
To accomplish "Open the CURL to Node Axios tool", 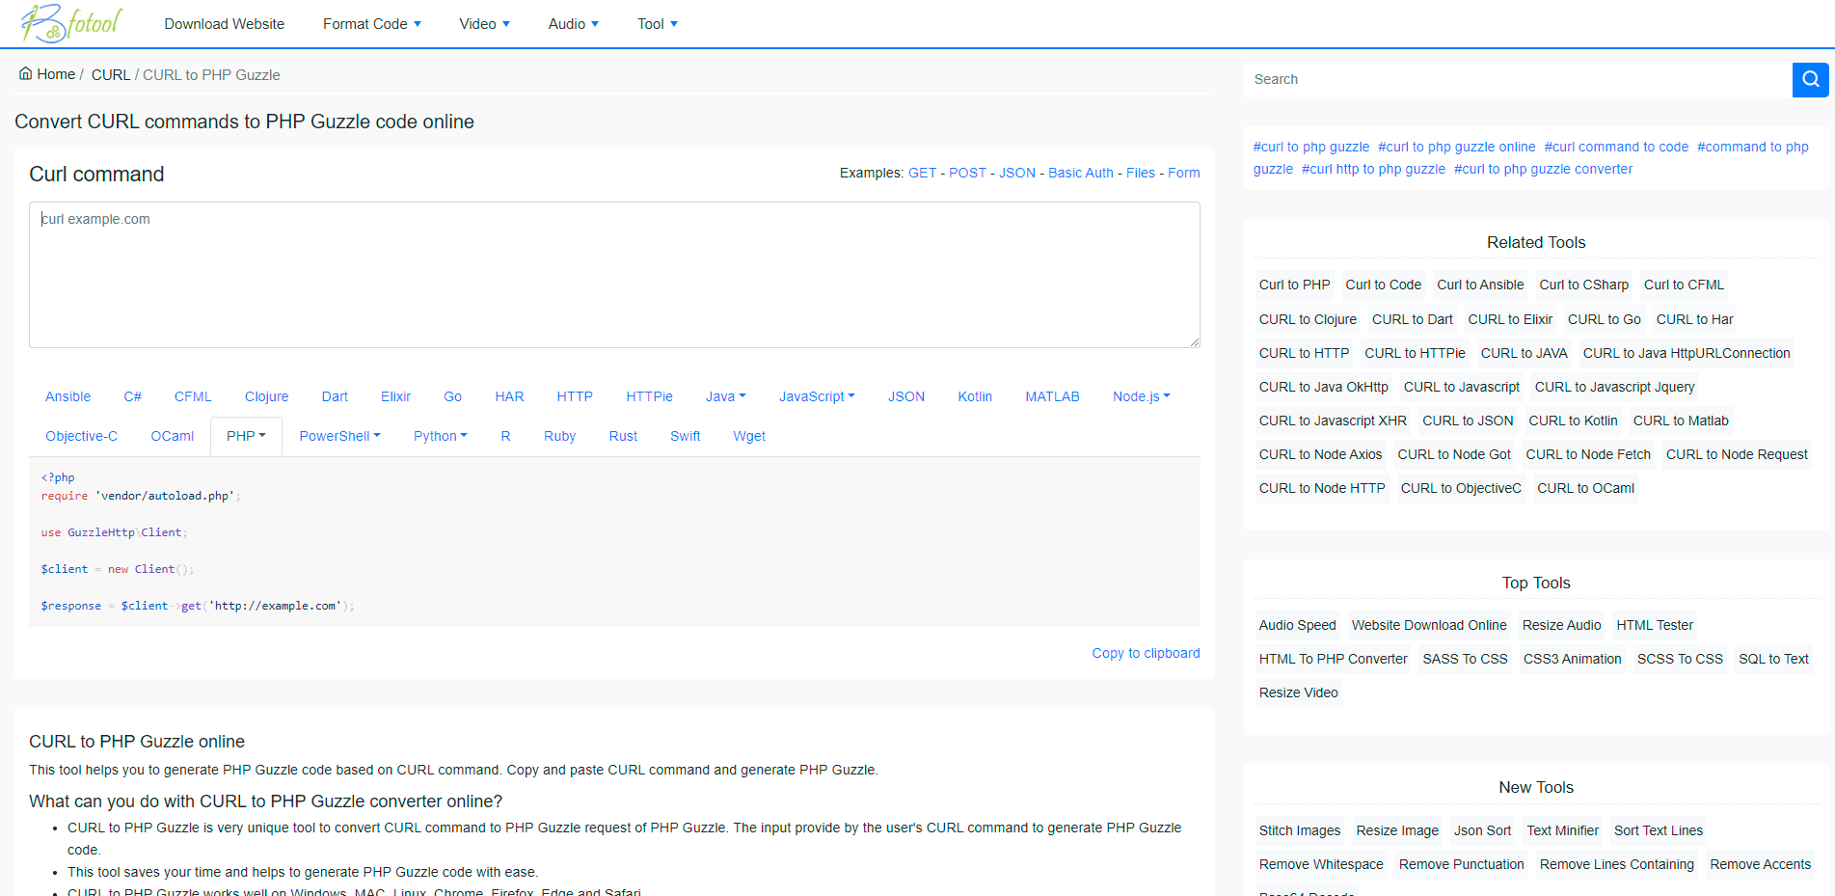I will coord(1320,454).
